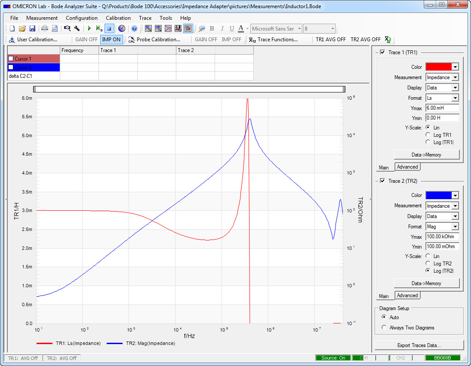Open Trace 2 Format dropdown showing Mag
471x366 pixels.
pyautogui.click(x=455, y=226)
